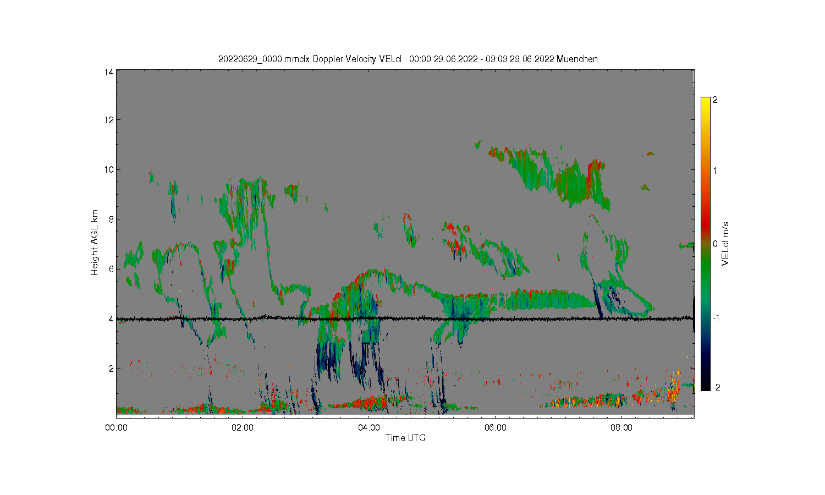Click the yellow top of the velocity colorbar
Viewport: 825px width, 495px height.
[706, 102]
